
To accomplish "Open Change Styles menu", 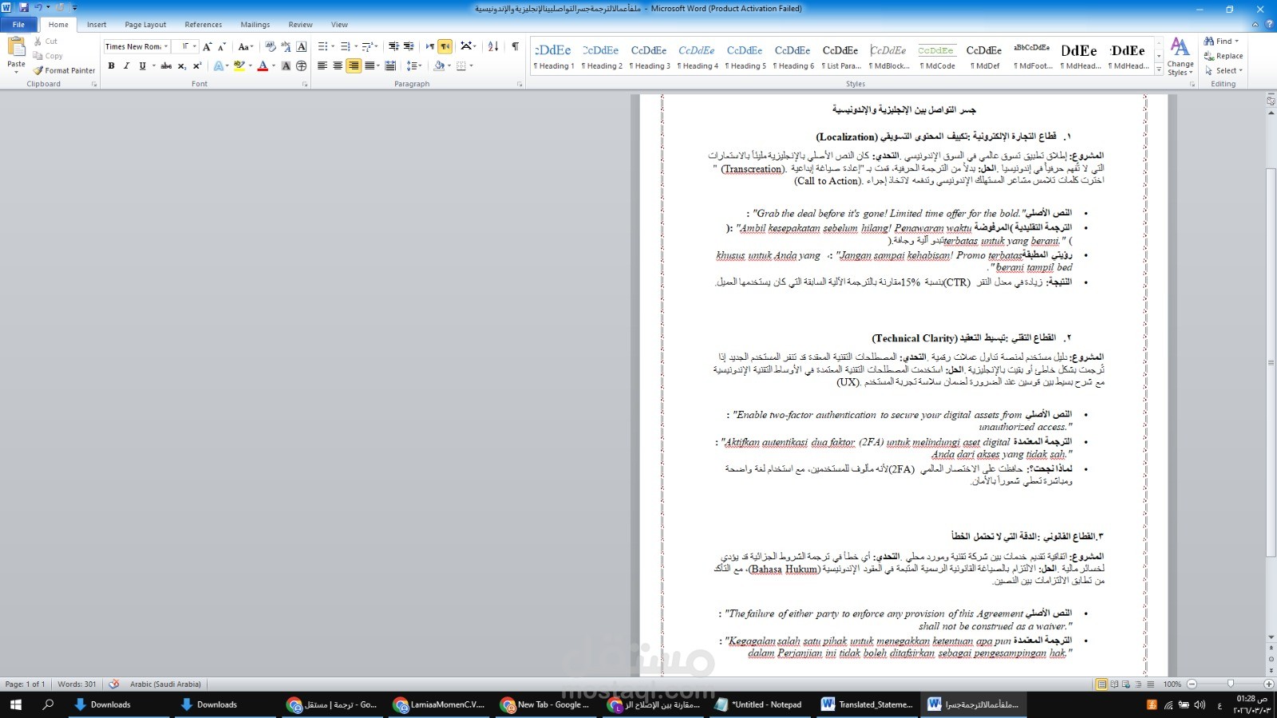I will click(1180, 56).
